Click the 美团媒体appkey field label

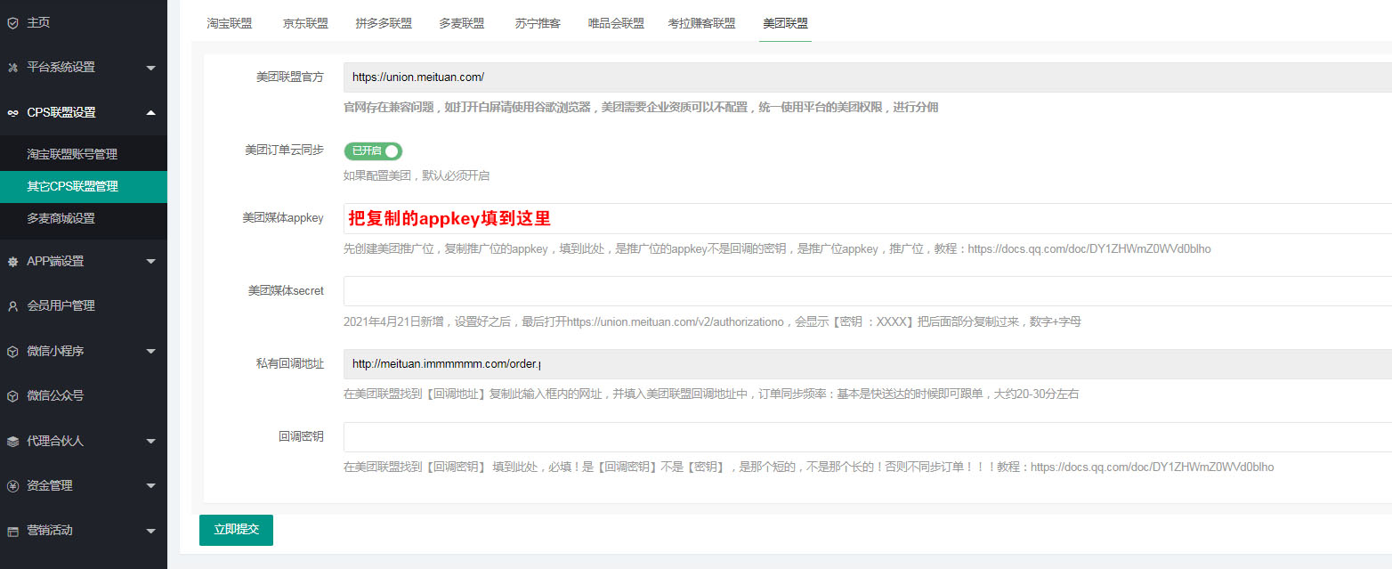coord(283,218)
